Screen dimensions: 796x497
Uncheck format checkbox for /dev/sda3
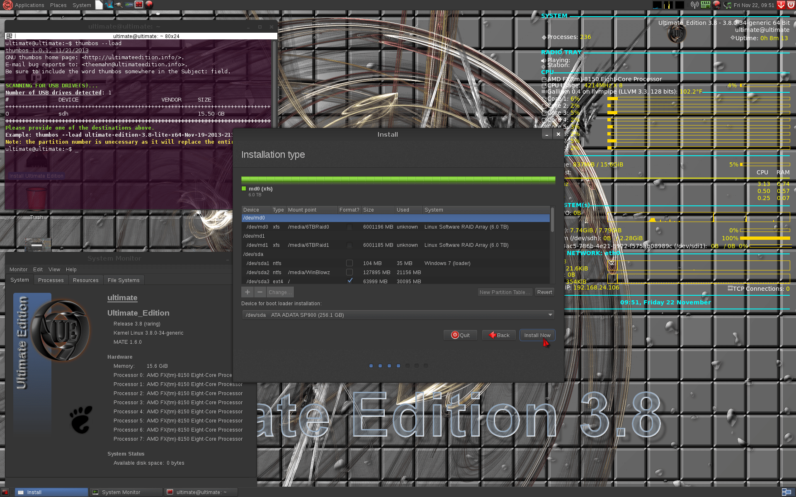[349, 281]
